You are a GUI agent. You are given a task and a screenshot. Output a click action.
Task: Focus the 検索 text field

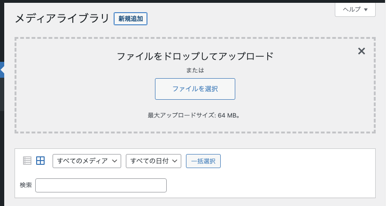click(101, 185)
